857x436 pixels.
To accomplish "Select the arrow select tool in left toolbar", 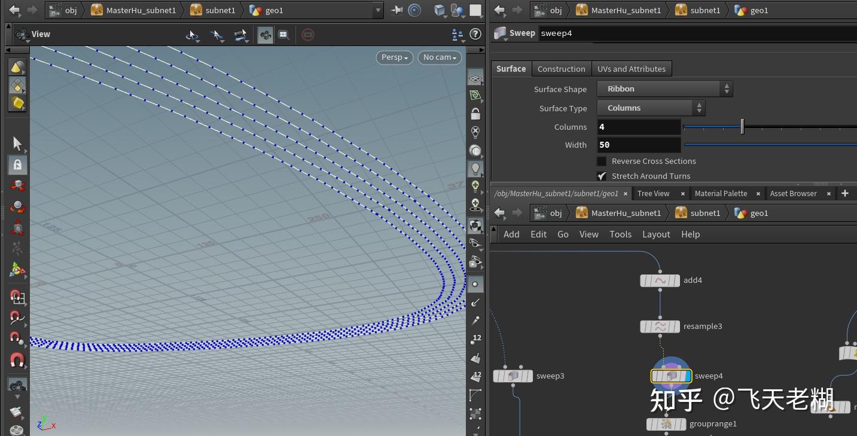I will 17,144.
